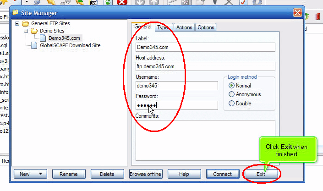Click the gray download arrow toolbar icon
Image resolution: width=323 pixels, height=191 pixels.
click(140, 2)
